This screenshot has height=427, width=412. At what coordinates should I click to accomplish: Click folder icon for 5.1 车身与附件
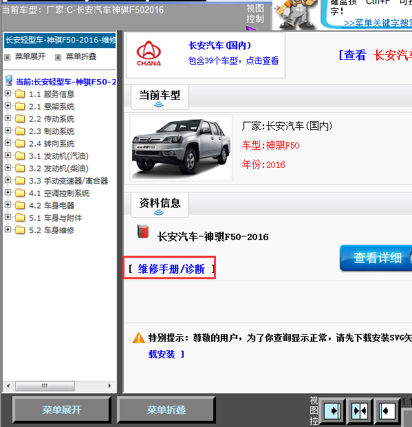point(20,218)
